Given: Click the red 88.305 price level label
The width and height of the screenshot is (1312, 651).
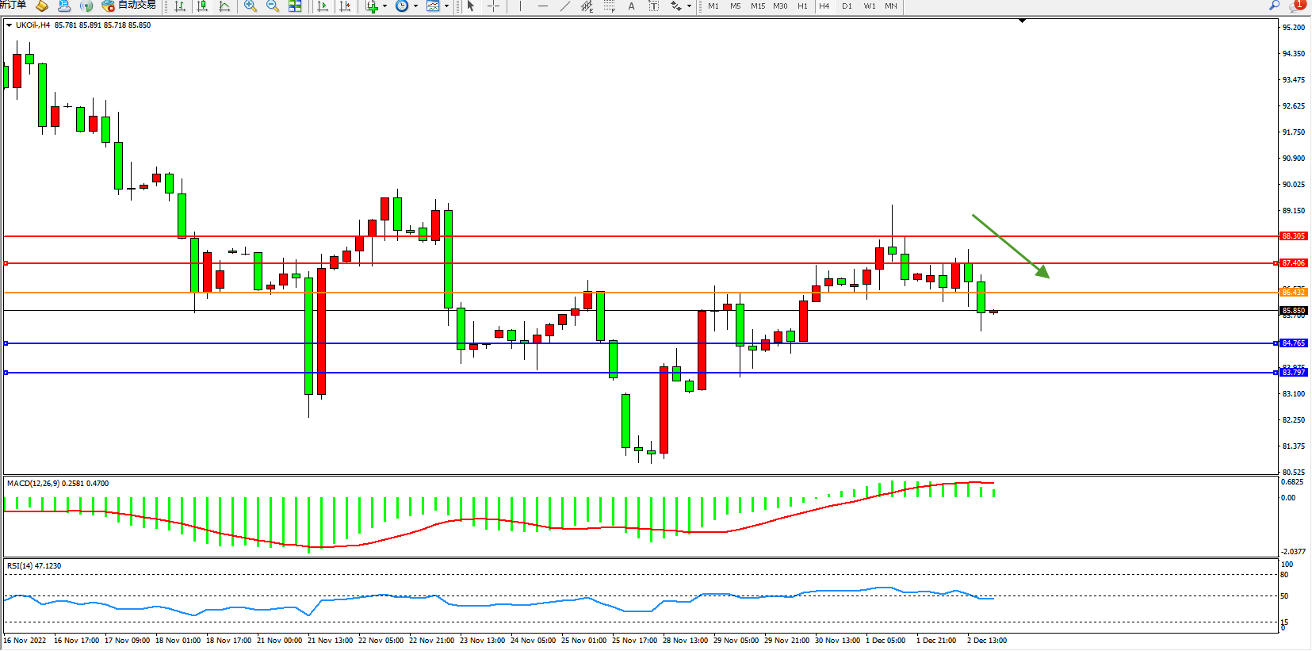Looking at the screenshot, I should point(1293,236).
